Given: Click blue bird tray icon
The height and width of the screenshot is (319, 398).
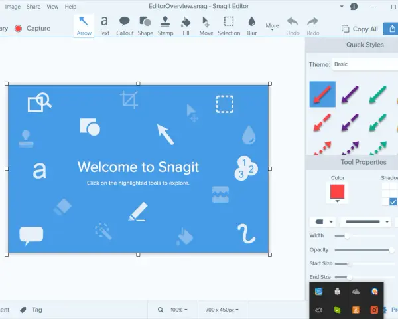Looking at the screenshot, I should 318,292.
